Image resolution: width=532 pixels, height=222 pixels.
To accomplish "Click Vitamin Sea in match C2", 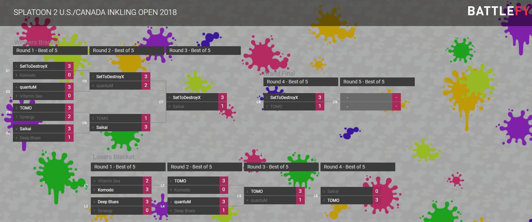I will click(39, 96).
